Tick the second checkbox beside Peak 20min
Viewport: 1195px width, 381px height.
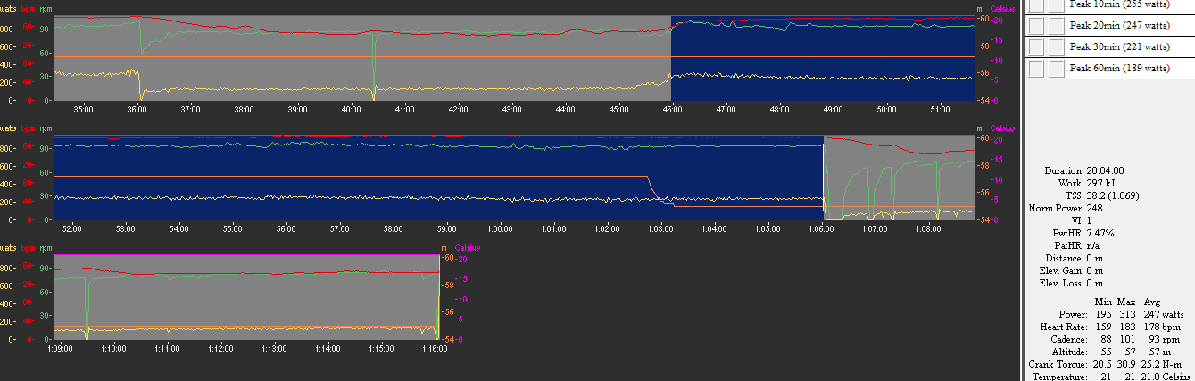pyautogui.click(x=1056, y=26)
